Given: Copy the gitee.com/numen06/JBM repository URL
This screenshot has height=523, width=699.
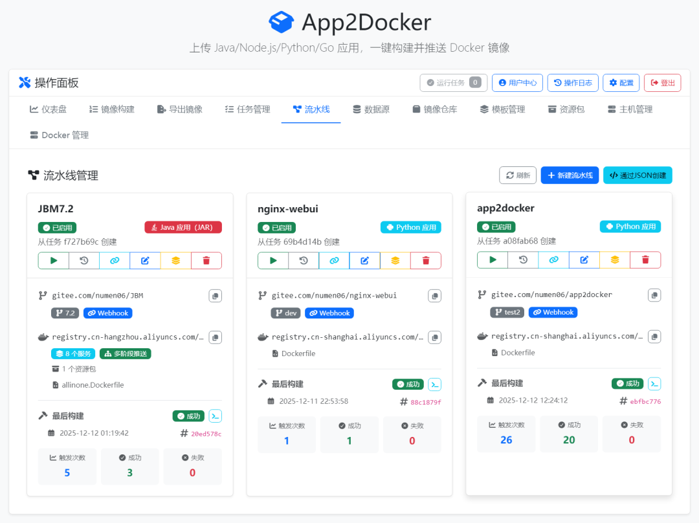Looking at the screenshot, I should click(215, 296).
